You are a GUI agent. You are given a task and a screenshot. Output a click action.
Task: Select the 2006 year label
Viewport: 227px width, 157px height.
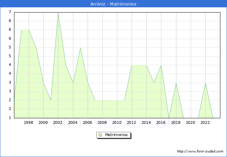tap(88, 122)
